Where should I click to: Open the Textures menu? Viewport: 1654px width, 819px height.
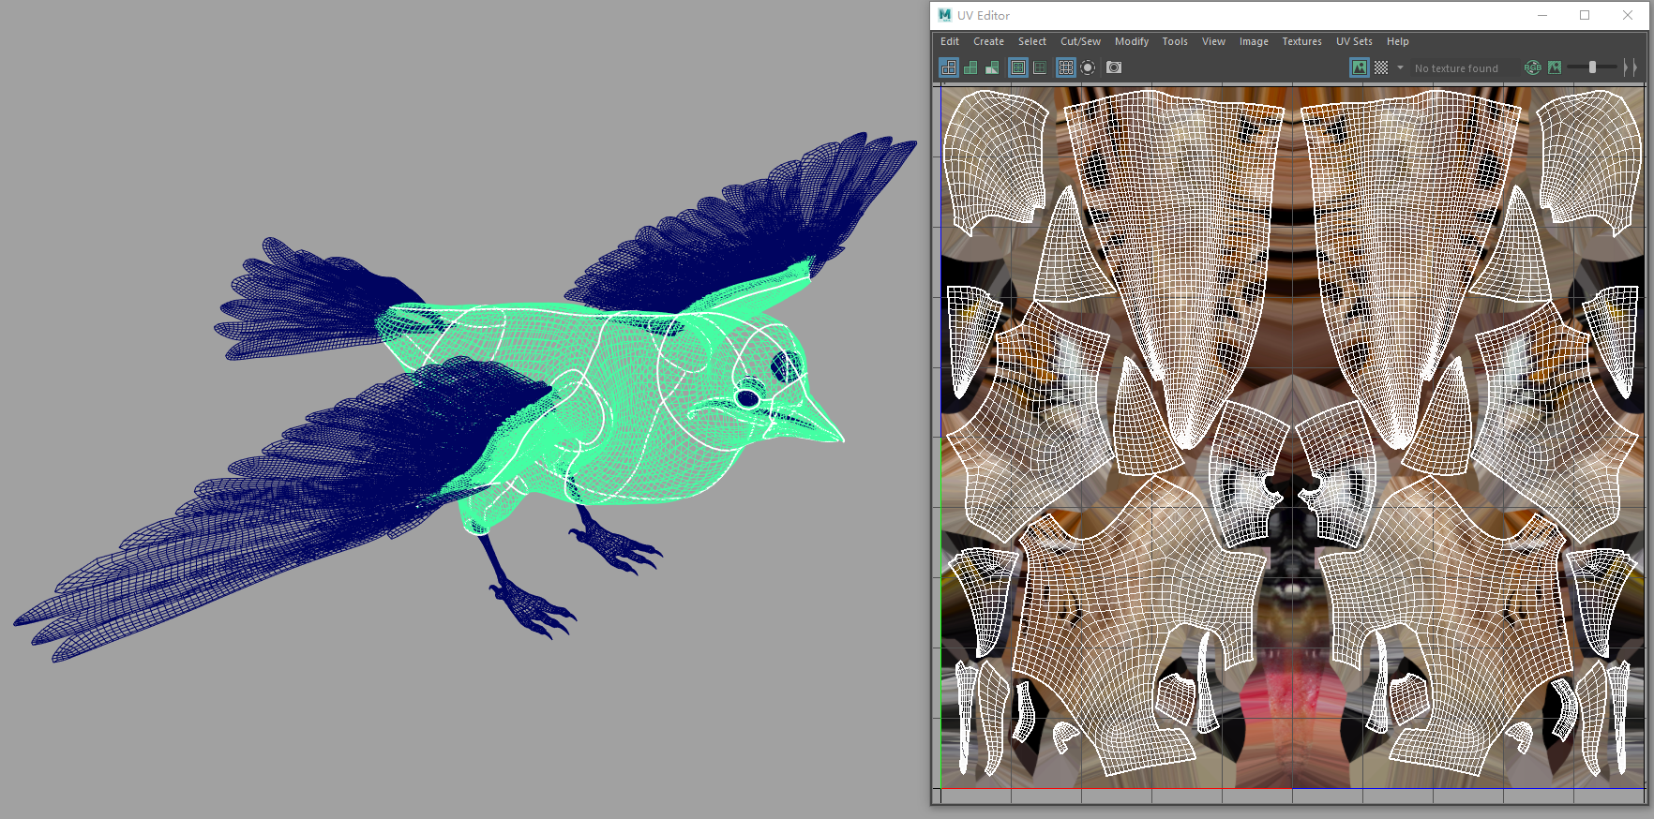(x=1301, y=41)
